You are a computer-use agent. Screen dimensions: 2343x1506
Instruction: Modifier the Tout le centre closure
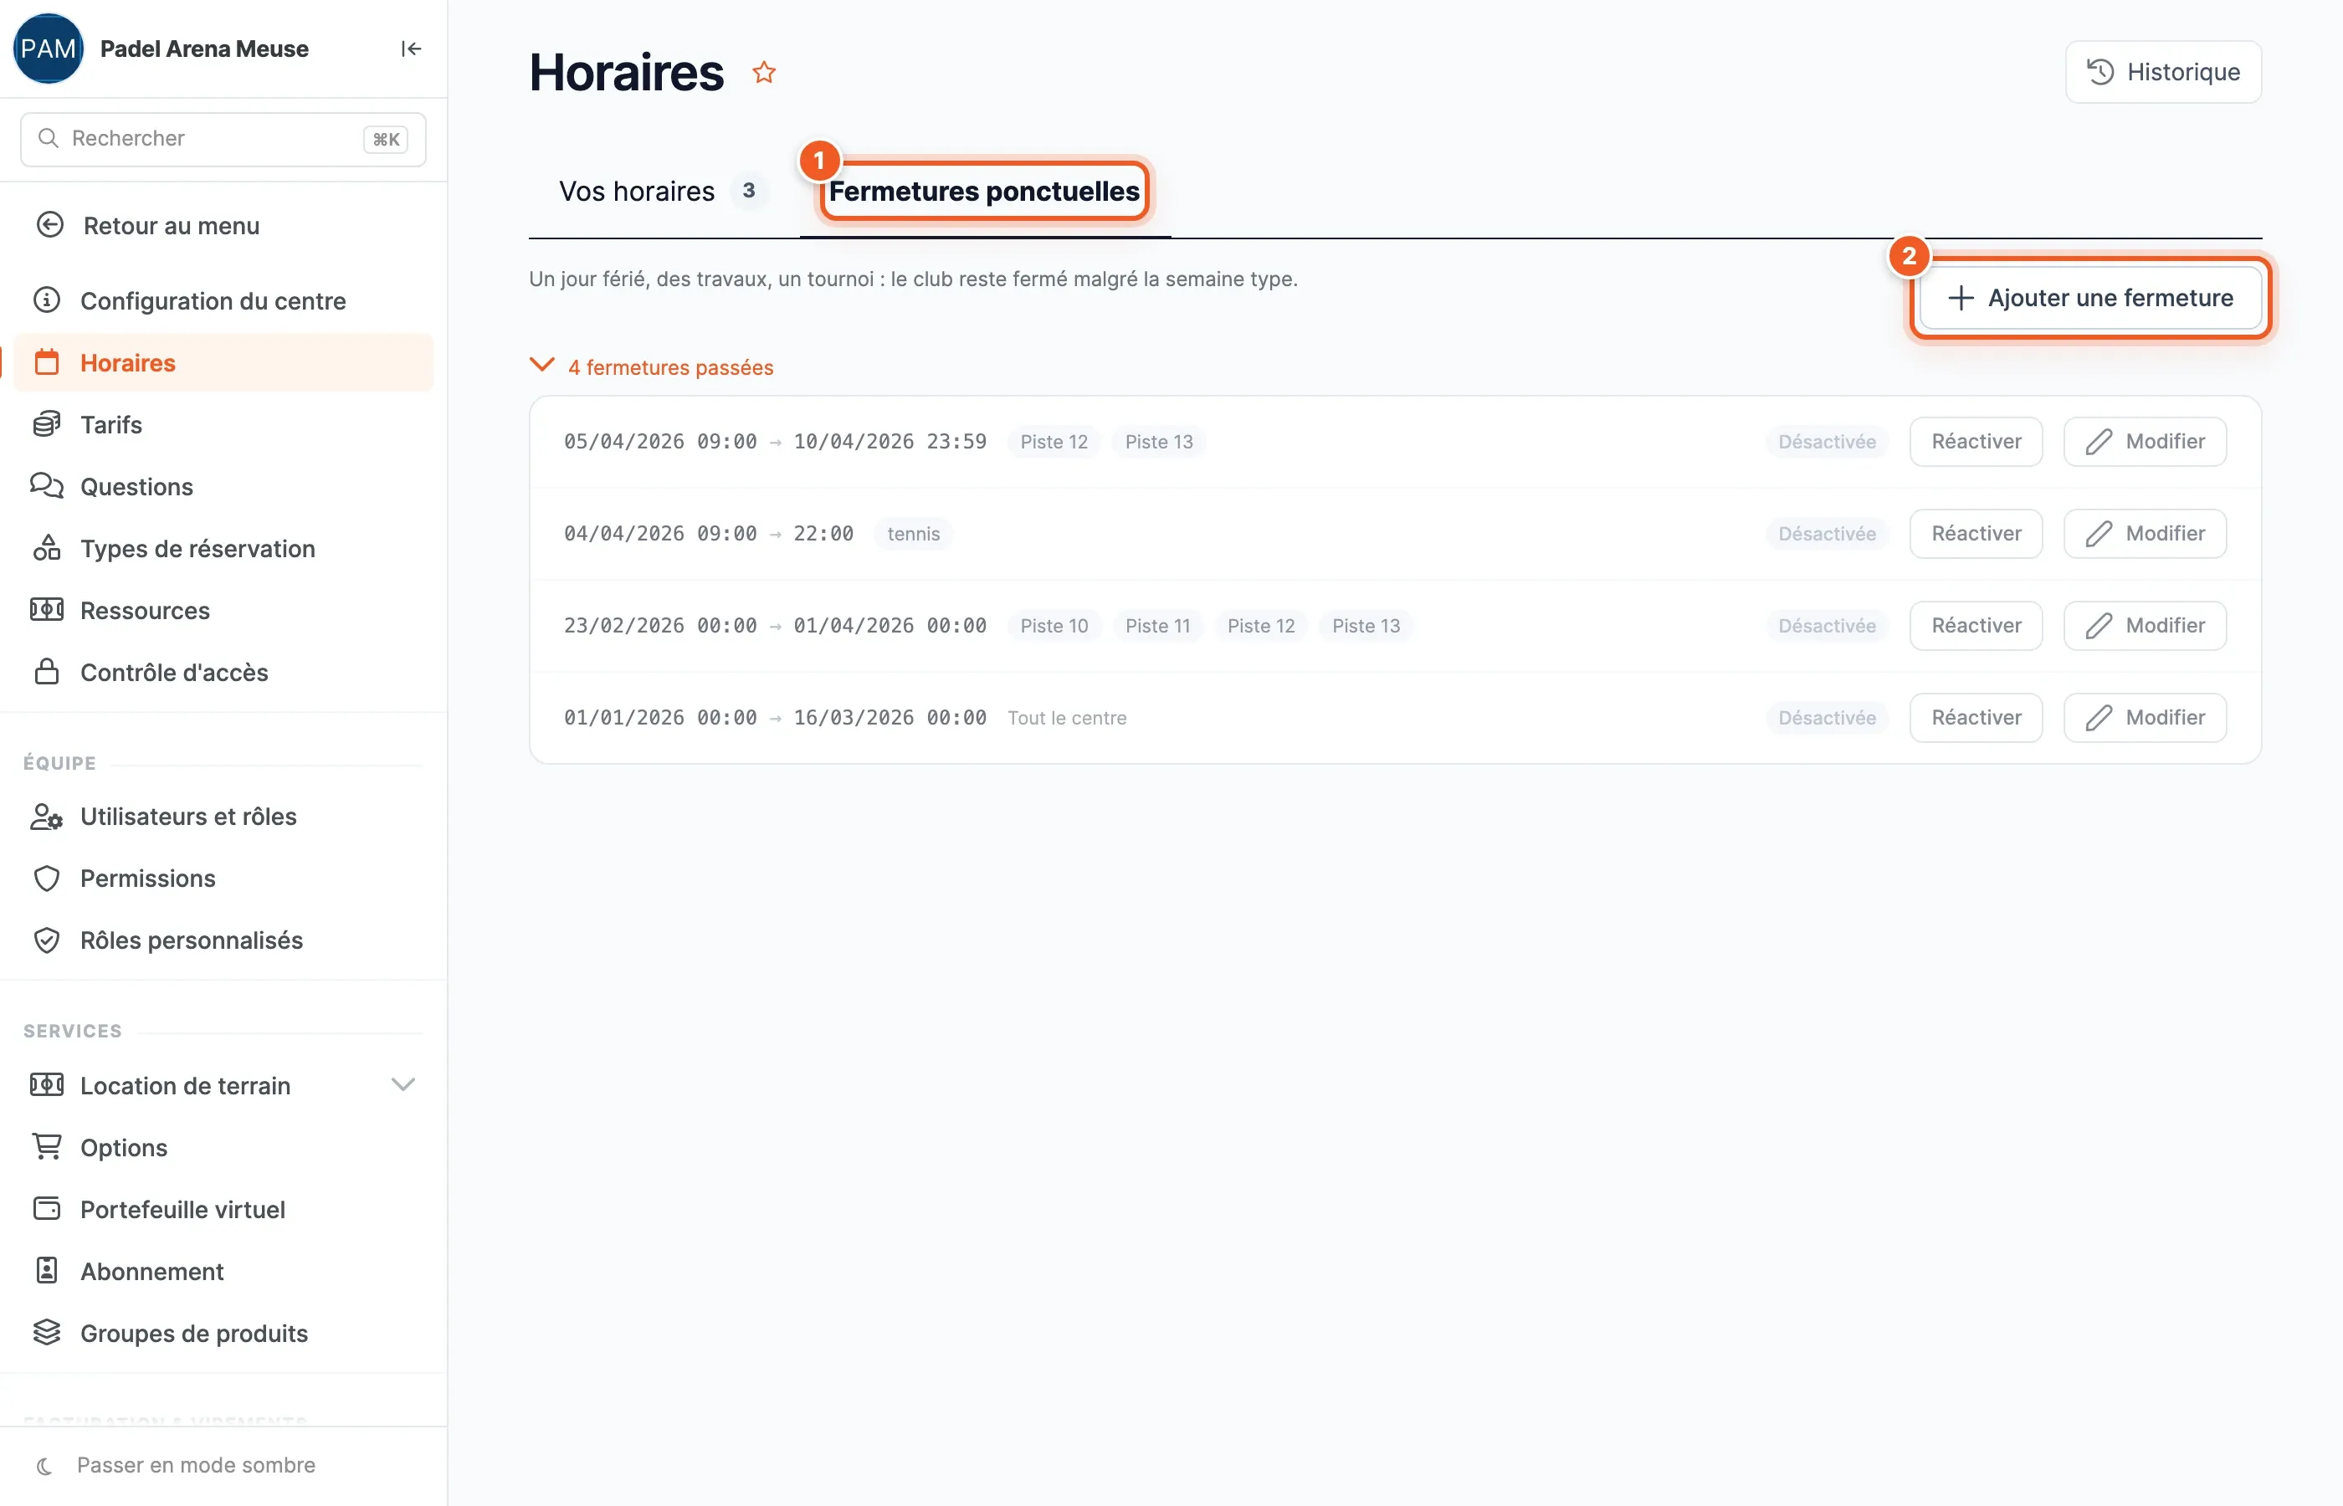2145,717
